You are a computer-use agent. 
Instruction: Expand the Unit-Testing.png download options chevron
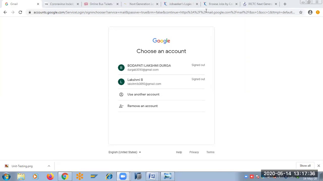click(49, 166)
